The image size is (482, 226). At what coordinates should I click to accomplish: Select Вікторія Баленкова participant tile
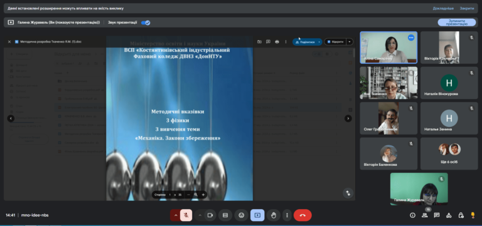388,153
